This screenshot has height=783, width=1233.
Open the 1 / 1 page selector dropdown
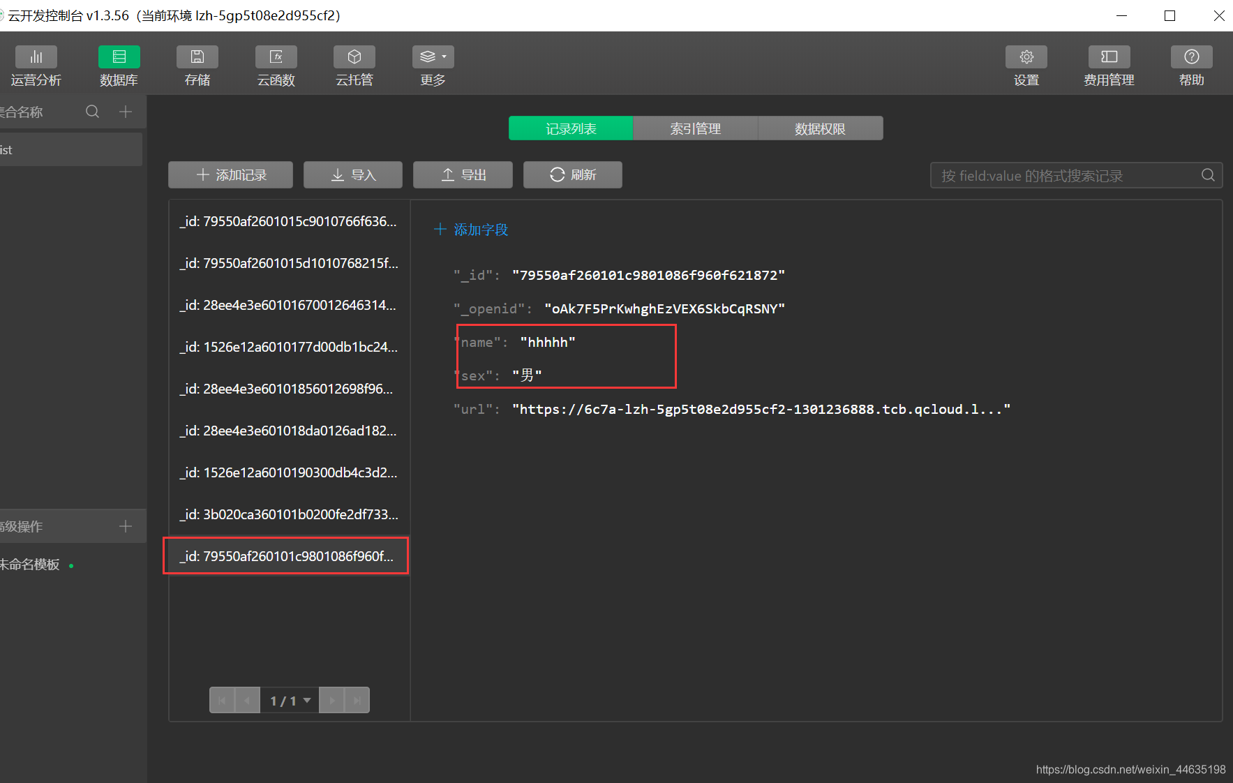290,700
